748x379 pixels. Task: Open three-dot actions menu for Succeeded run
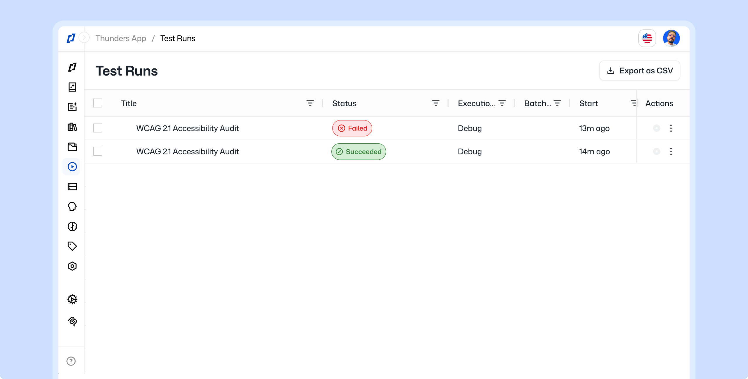[671, 151]
